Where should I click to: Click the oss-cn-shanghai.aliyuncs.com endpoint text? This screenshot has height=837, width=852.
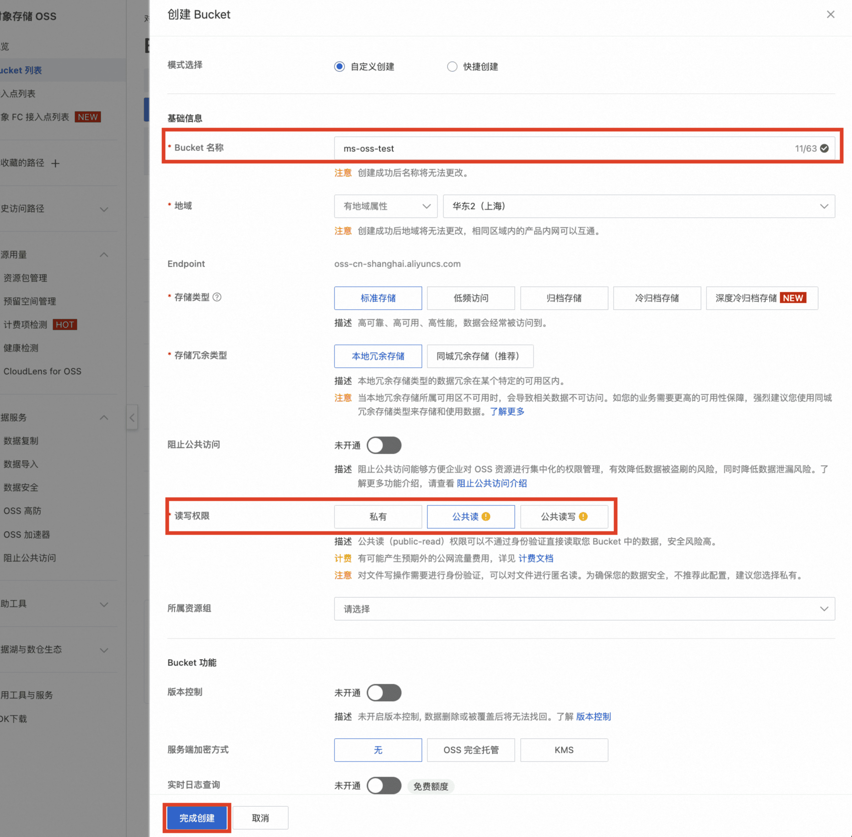coord(397,264)
